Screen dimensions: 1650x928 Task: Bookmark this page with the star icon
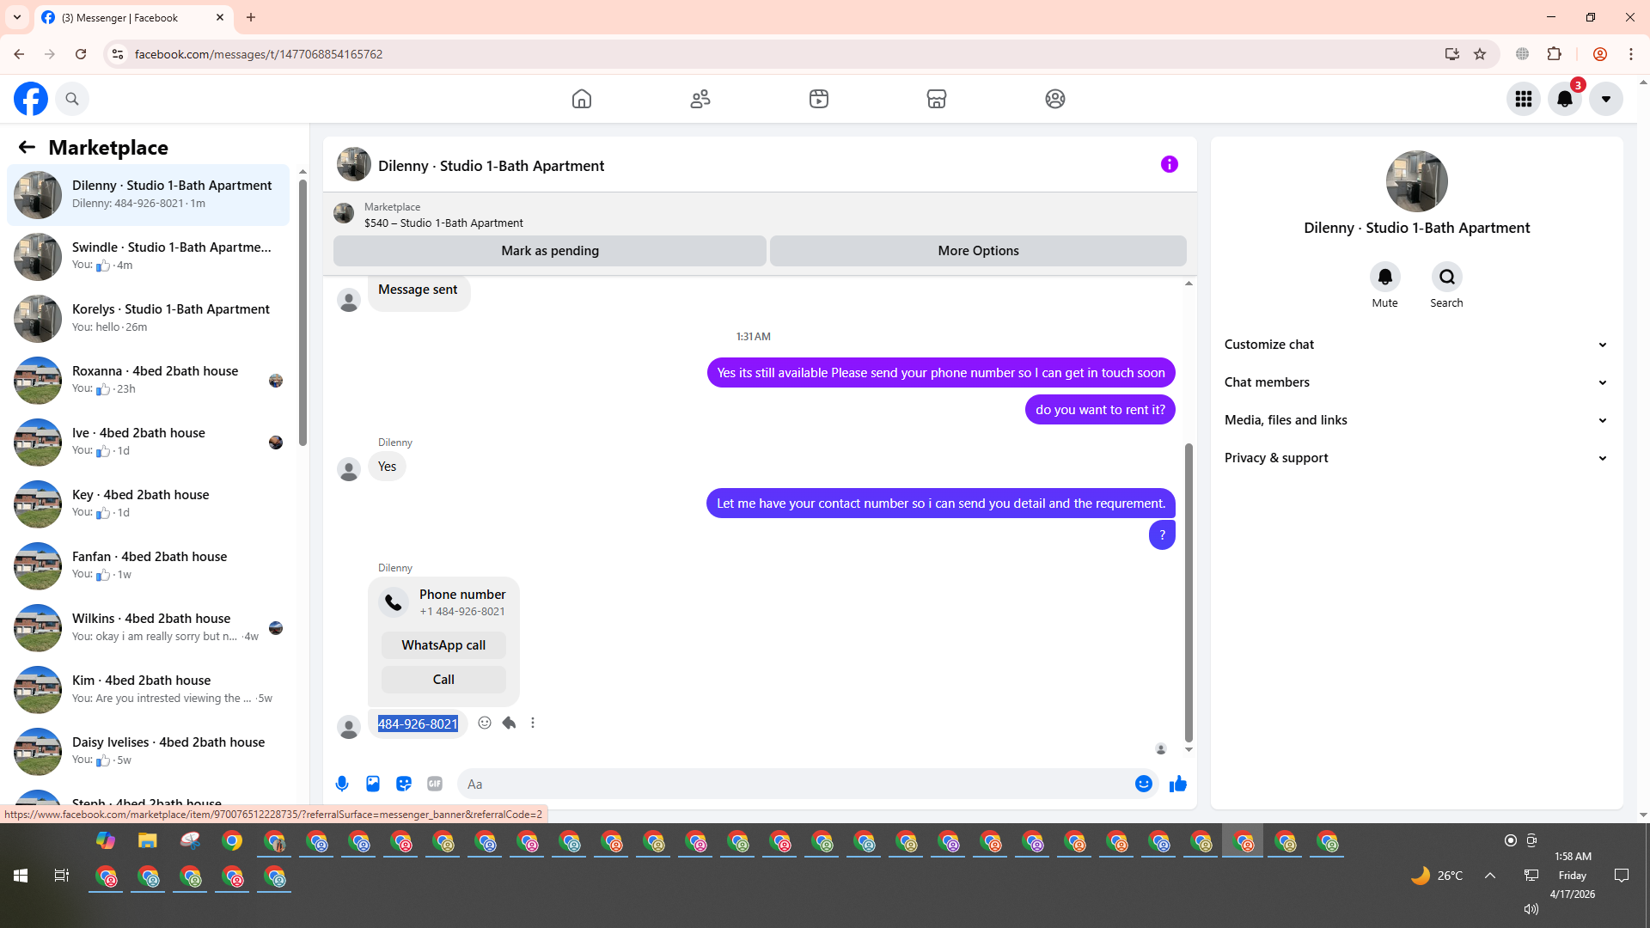[x=1480, y=54]
